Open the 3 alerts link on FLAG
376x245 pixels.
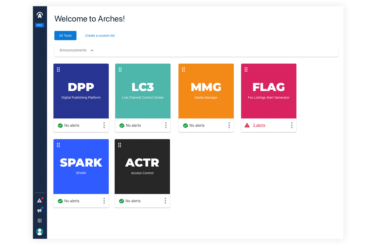(x=259, y=125)
